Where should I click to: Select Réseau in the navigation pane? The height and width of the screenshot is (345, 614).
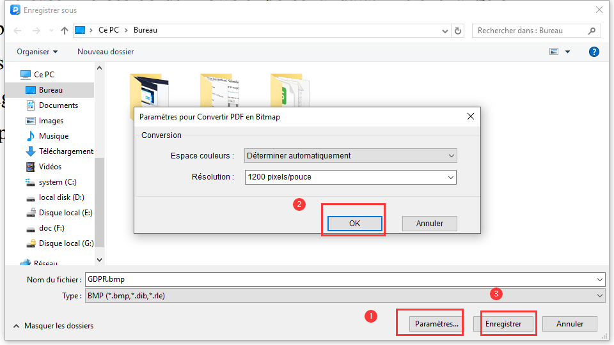coord(45,263)
